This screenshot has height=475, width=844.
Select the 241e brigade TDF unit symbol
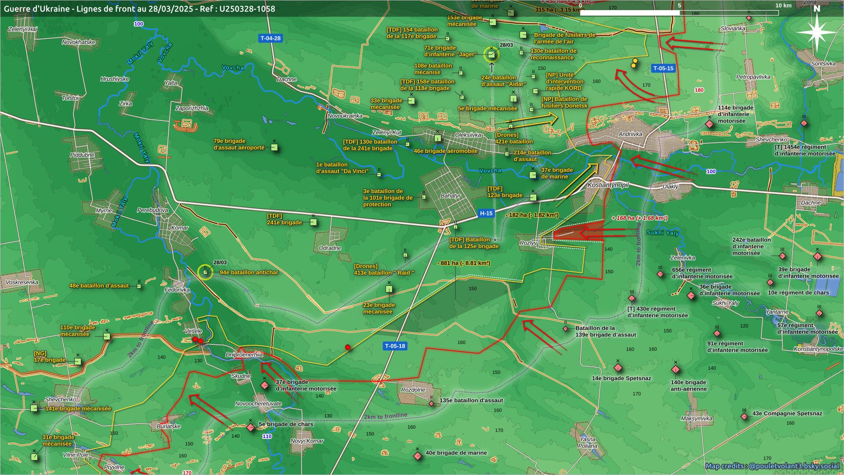313,222
